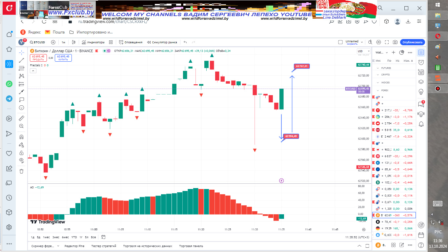The height and width of the screenshot is (252, 448).
Task: Open the BTCUSD symbol search
Action: tap(37, 42)
